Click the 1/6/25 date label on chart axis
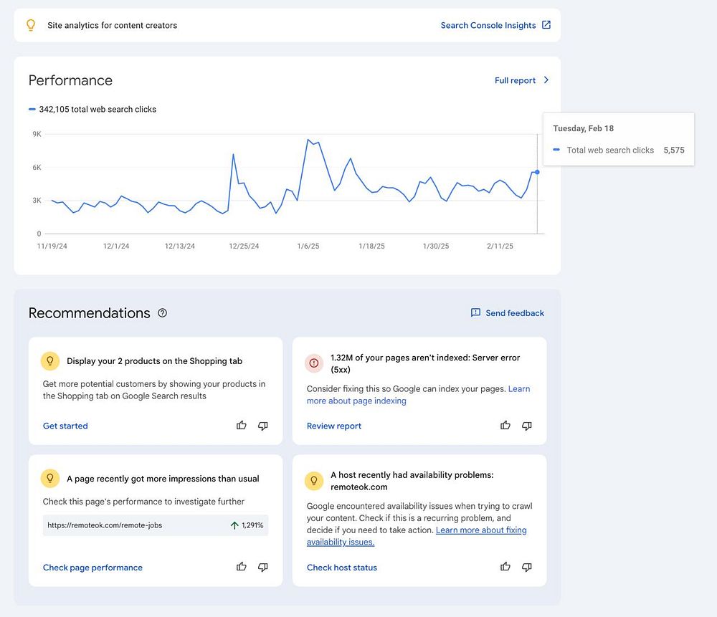 tap(308, 247)
